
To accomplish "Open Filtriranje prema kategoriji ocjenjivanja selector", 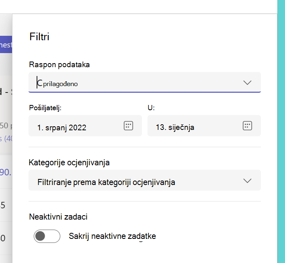I will pos(145,180).
